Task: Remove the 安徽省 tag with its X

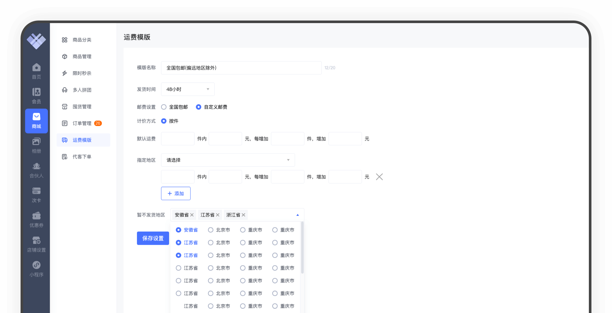Action: click(192, 215)
